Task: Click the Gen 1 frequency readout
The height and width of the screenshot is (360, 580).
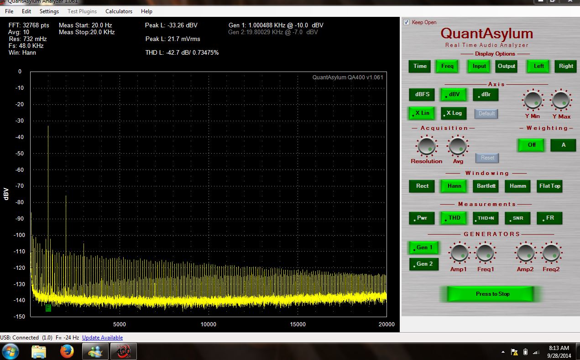Action: [x=276, y=25]
